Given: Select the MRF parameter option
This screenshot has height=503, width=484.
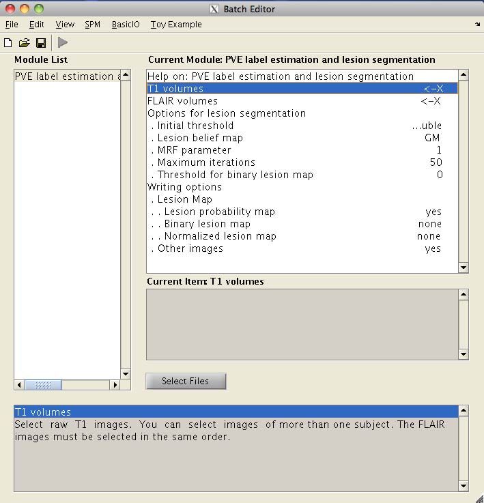Looking at the screenshot, I should click(x=302, y=150).
